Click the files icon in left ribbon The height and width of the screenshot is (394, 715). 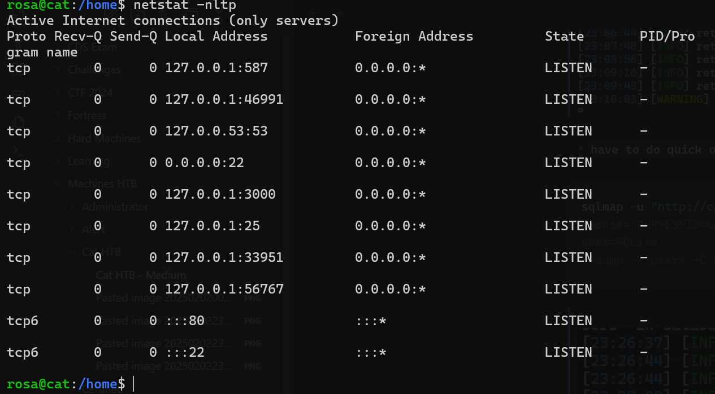coord(18,122)
